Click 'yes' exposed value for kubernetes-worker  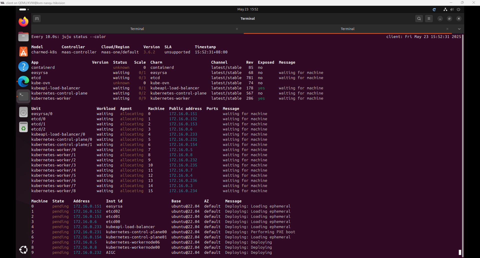261,98
